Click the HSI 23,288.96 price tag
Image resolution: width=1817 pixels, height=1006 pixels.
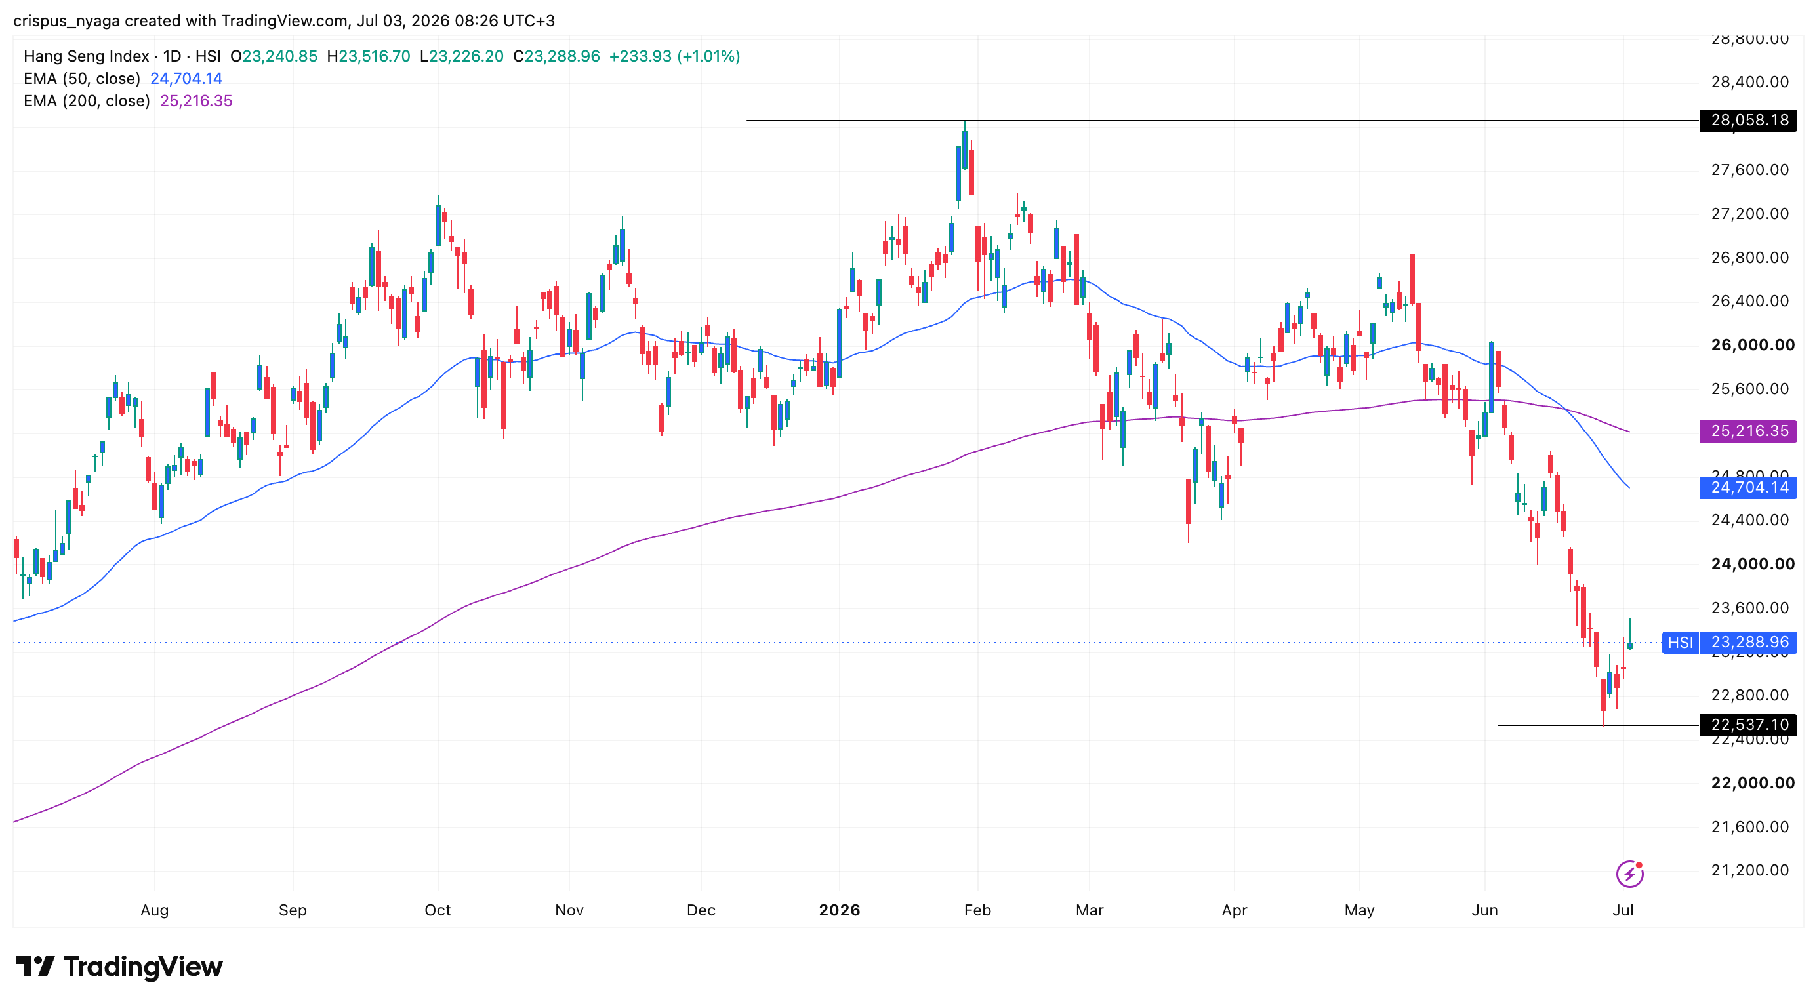tap(1730, 642)
